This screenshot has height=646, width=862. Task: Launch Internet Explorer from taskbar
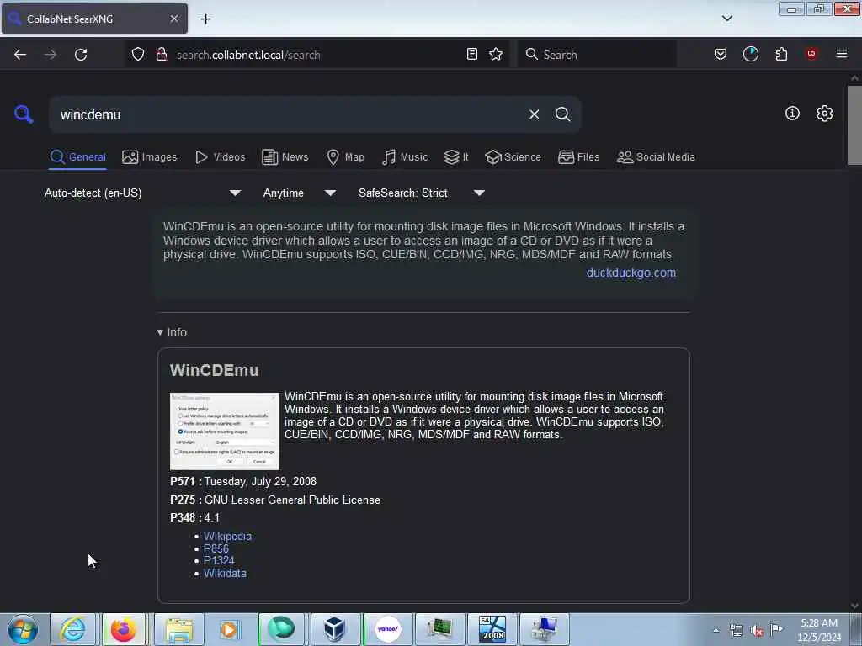pyautogui.click(x=72, y=629)
